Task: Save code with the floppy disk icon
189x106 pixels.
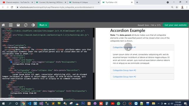Action: (18, 25)
